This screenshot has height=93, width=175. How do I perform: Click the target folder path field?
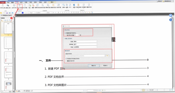[85, 56]
